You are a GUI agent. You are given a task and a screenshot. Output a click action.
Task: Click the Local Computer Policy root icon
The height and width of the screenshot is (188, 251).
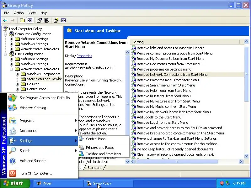pos(6,29)
